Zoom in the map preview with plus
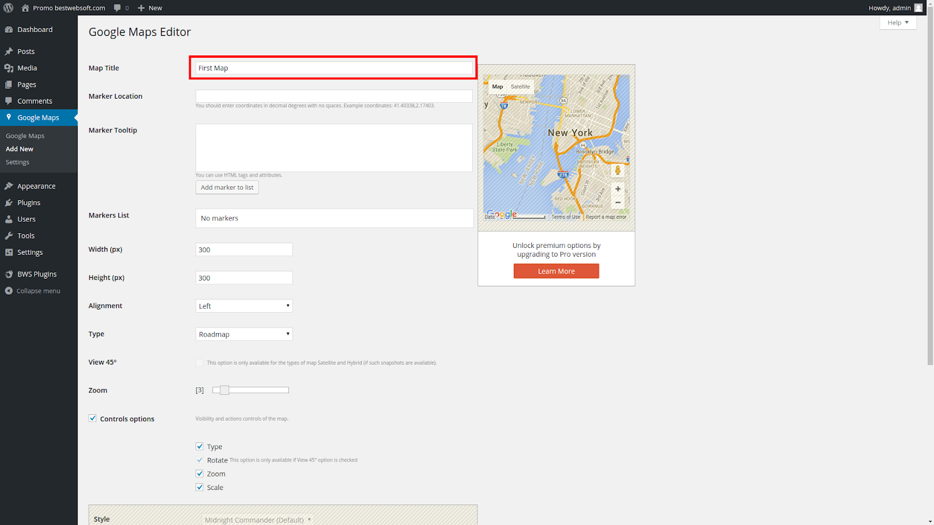934x525 pixels. pos(618,189)
